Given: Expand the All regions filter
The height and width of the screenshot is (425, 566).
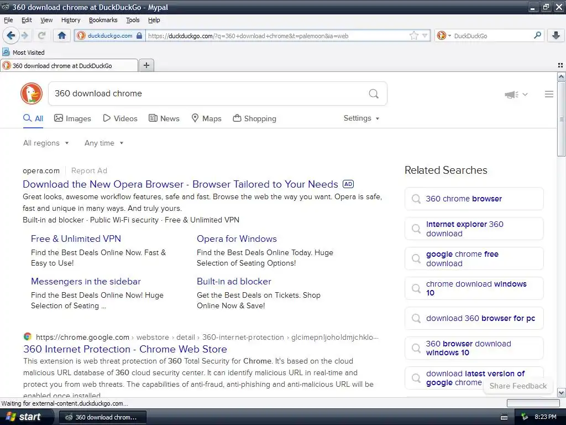Looking at the screenshot, I should click(x=46, y=143).
